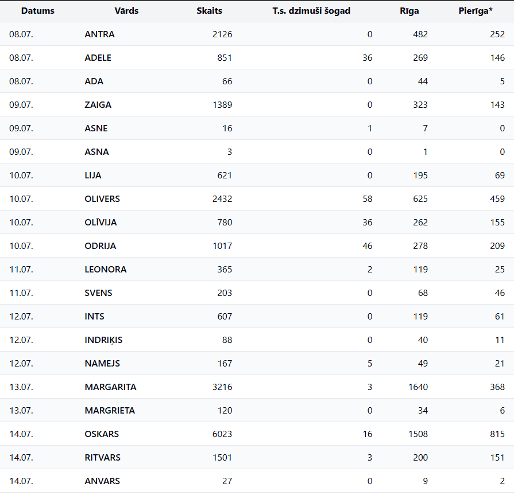Viewport: 514px width, 495px height.
Task: Click the Pierīga* column header
Action: [476, 11]
